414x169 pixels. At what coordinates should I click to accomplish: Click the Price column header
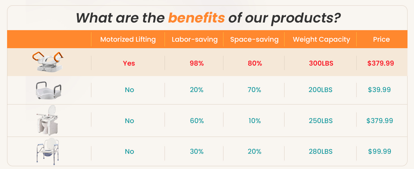(x=381, y=39)
